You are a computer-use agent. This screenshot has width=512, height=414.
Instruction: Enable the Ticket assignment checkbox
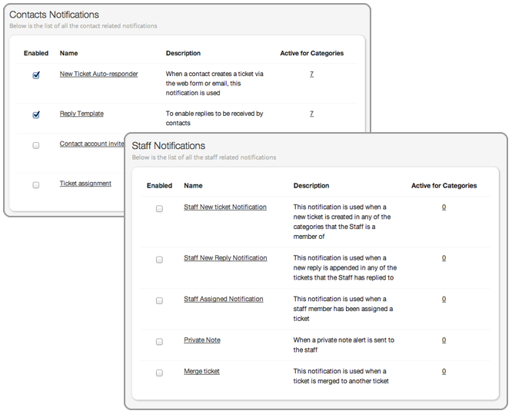point(36,185)
